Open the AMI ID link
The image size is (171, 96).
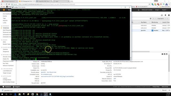[57, 77]
